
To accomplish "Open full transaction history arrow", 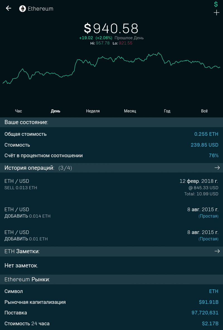I will [217, 168].
